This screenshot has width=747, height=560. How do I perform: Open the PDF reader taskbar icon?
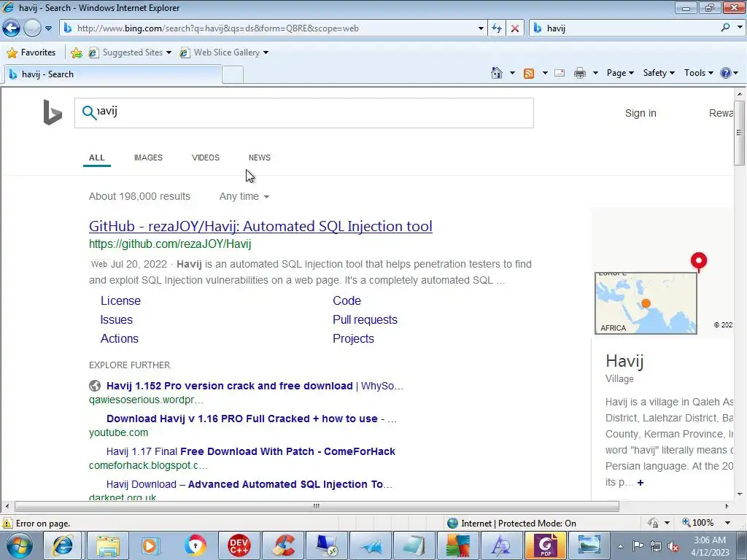[x=546, y=545]
